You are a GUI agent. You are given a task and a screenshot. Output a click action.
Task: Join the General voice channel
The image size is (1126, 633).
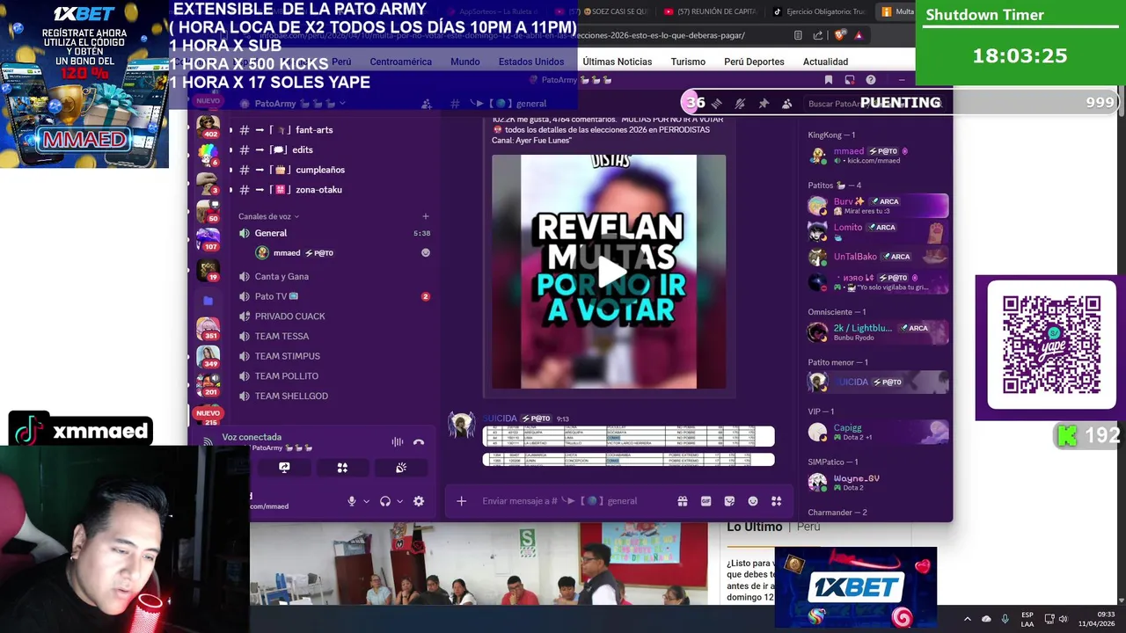click(x=334, y=233)
